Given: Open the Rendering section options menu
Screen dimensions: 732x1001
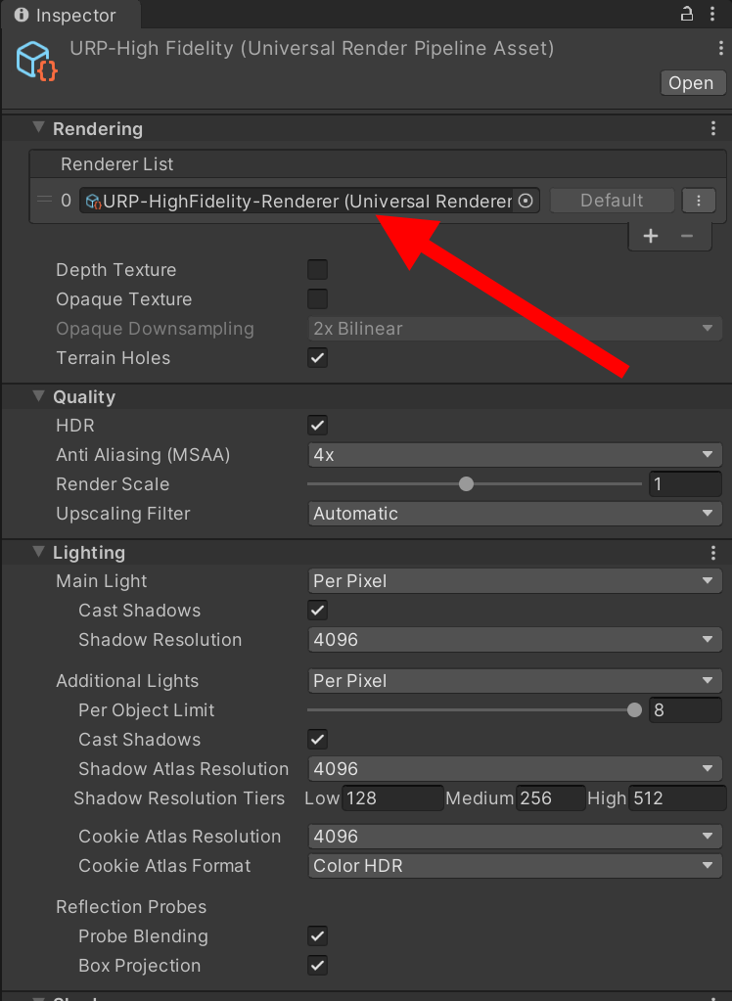Looking at the screenshot, I should 713,128.
